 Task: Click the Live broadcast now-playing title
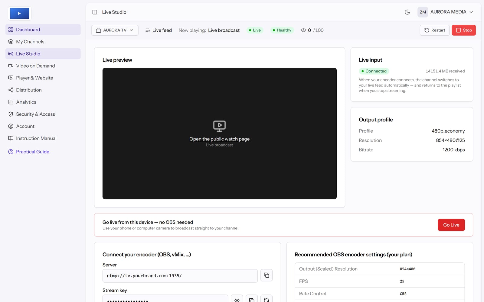(224, 30)
